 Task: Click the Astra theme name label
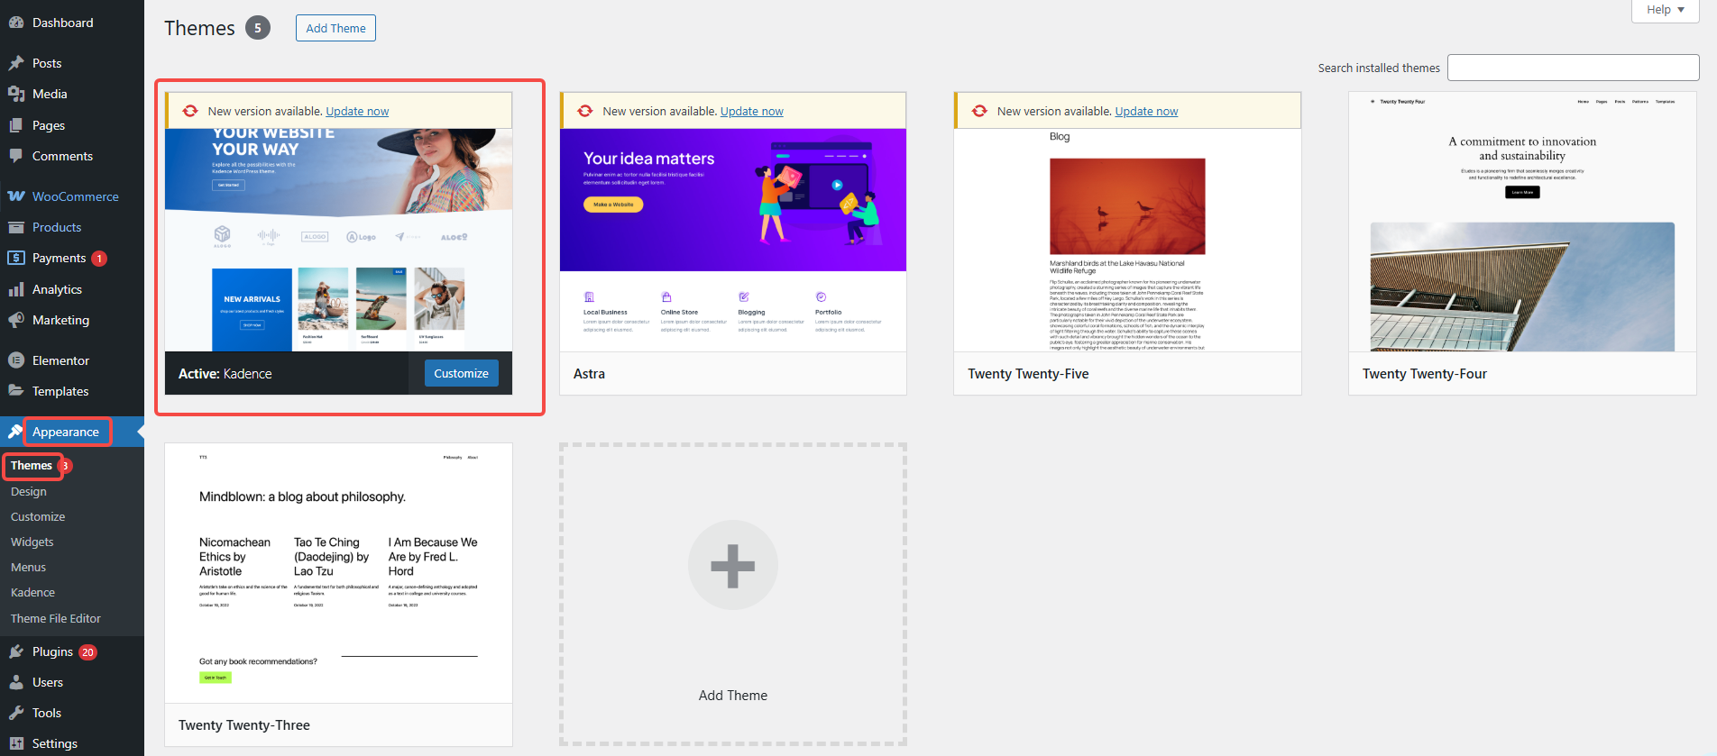tap(589, 374)
